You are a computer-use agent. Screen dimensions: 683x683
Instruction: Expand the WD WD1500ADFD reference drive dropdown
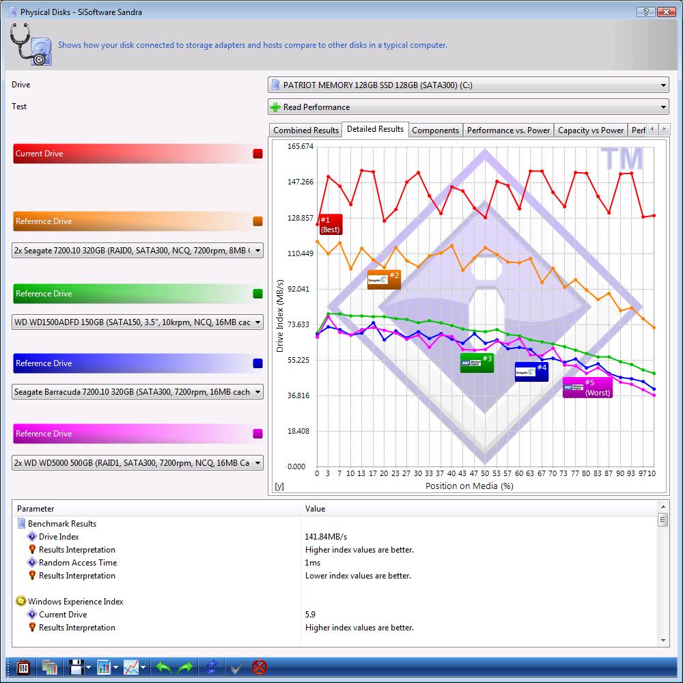[138, 322]
